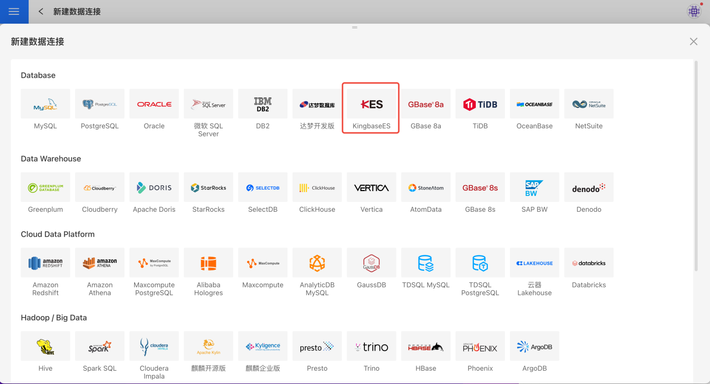Pick the Databricks cloud platform tile

(589, 263)
